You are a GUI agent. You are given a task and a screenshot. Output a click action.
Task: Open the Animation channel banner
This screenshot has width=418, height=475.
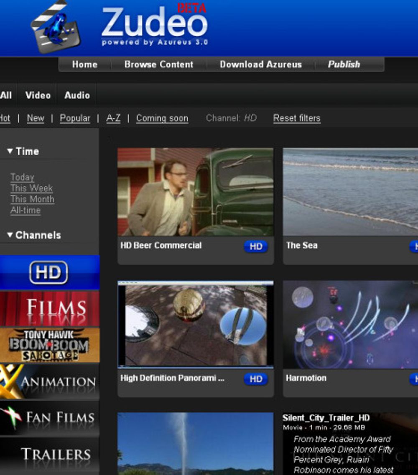[x=50, y=382]
